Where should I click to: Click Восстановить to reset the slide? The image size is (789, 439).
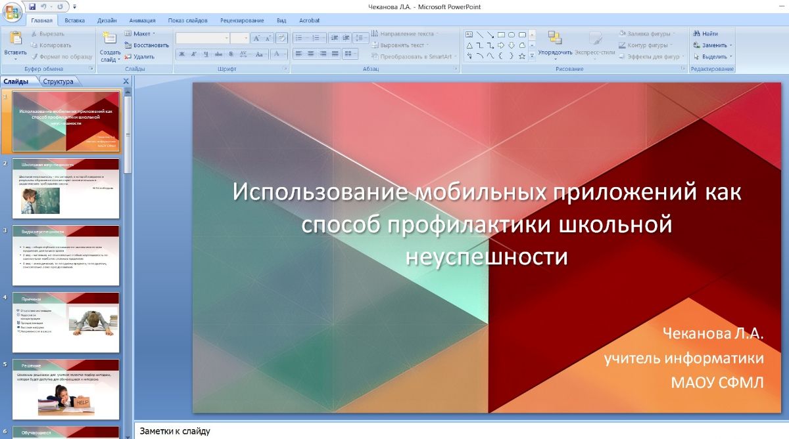pos(147,45)
